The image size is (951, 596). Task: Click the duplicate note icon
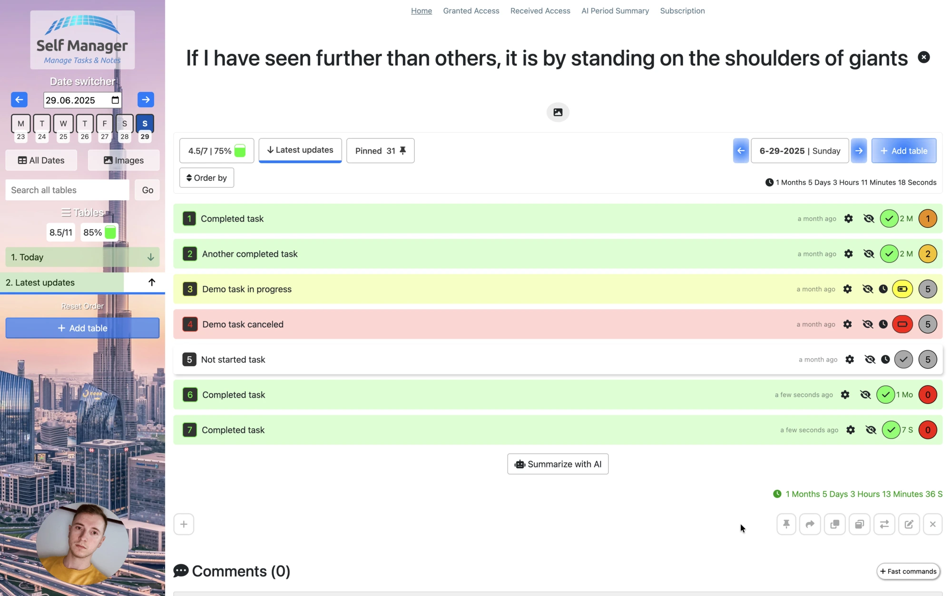(x=835, y=524)
